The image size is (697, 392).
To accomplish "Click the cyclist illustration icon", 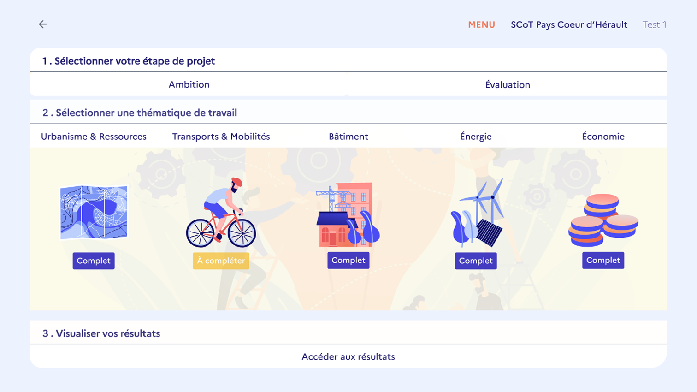I will click(x=221, y=213).
